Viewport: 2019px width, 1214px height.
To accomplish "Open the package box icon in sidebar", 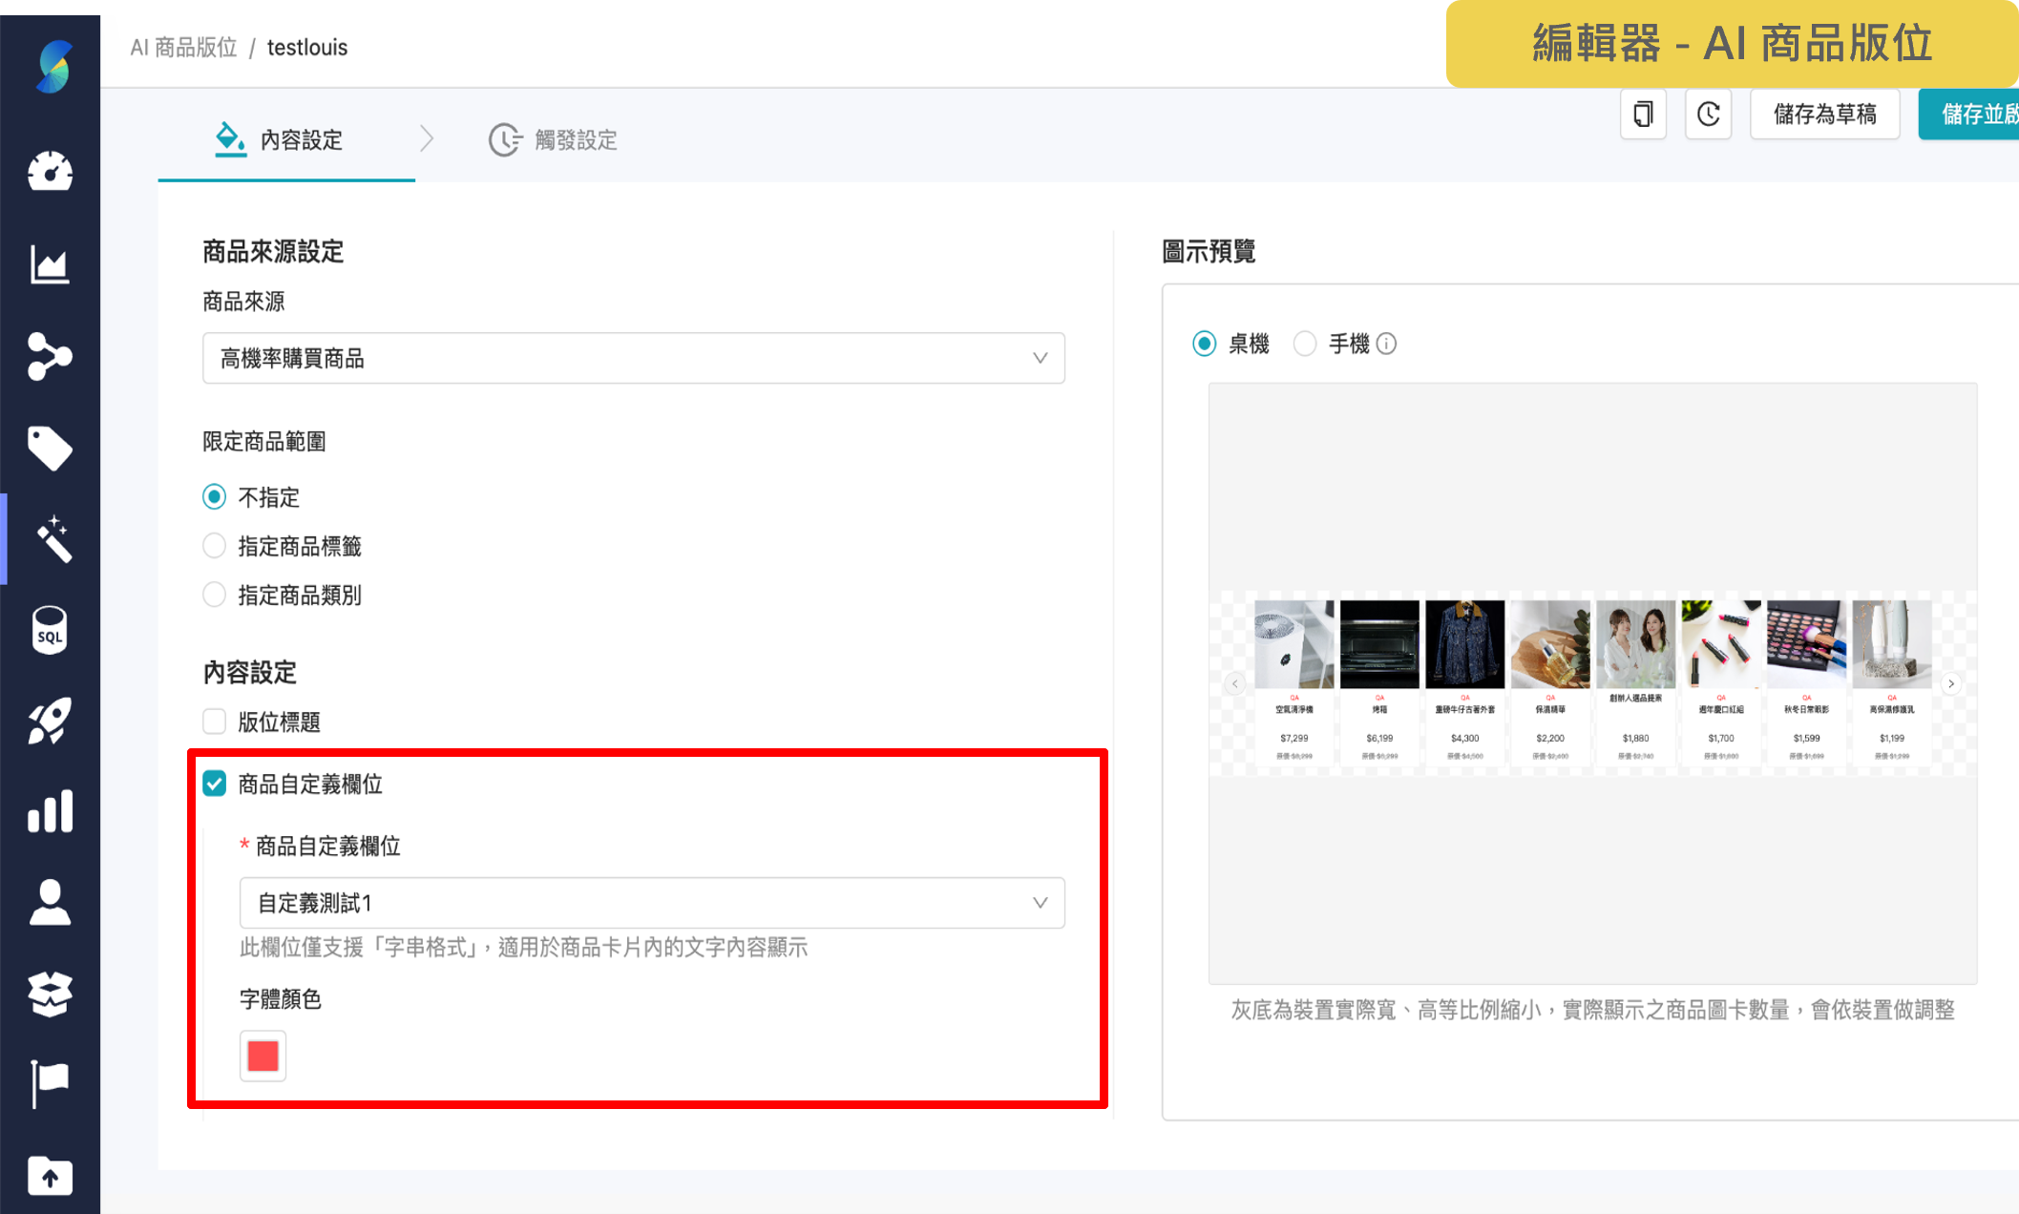I will 51,993.
